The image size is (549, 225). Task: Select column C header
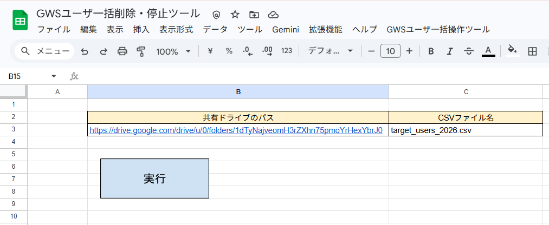click(x=466, y=92)
